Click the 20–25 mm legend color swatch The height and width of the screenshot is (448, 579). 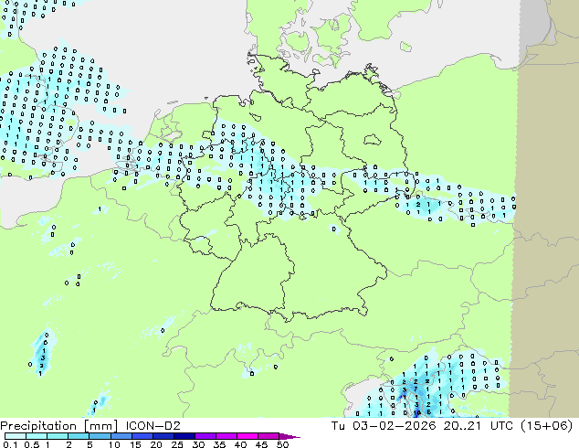(163, 436)
